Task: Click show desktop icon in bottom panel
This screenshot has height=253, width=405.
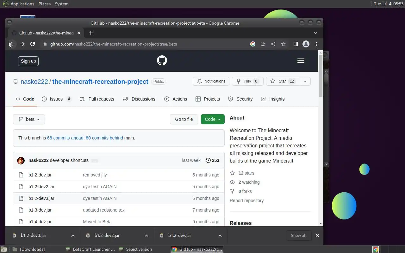Action: point(3,250)
